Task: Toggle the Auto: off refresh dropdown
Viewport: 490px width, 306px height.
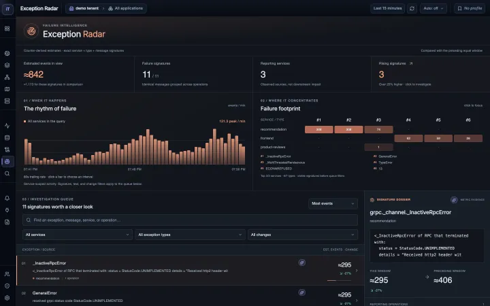Action: (x=433, y=8)
